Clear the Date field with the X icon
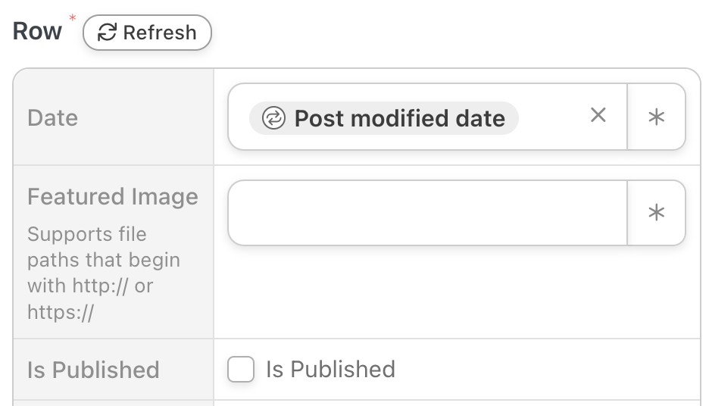The height and width of the screenshot is (406, 709). pyautogui.click(x=598, y=115)
